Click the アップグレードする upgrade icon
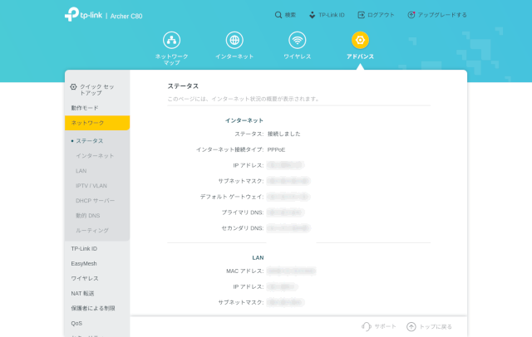Screen dimensions: 532x337 click(411, 15)
